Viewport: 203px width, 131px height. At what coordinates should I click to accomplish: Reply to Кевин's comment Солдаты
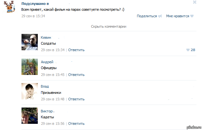76,50
